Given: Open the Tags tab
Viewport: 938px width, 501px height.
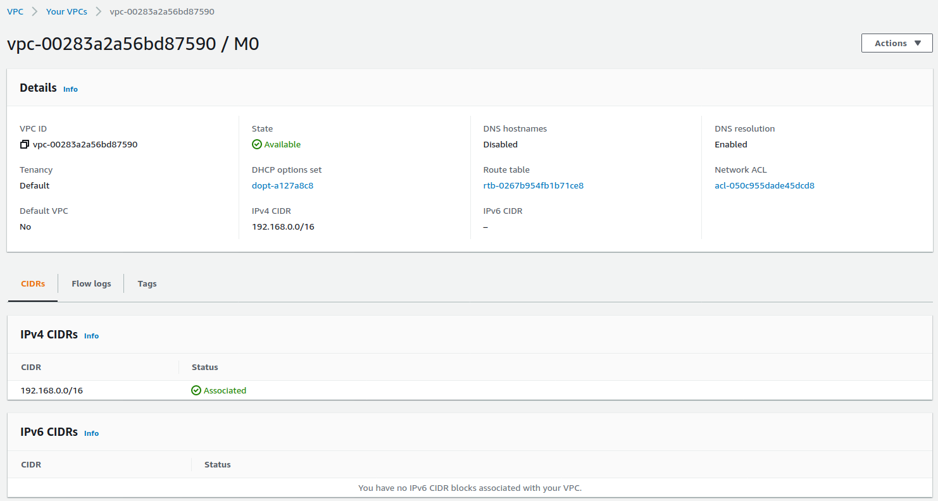Looking at the screenshot, I should [x=147, y=283].
